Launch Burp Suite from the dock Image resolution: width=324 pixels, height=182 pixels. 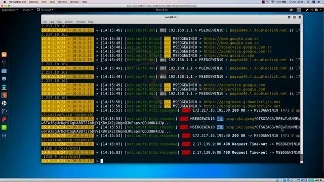[x=4, y=95]
